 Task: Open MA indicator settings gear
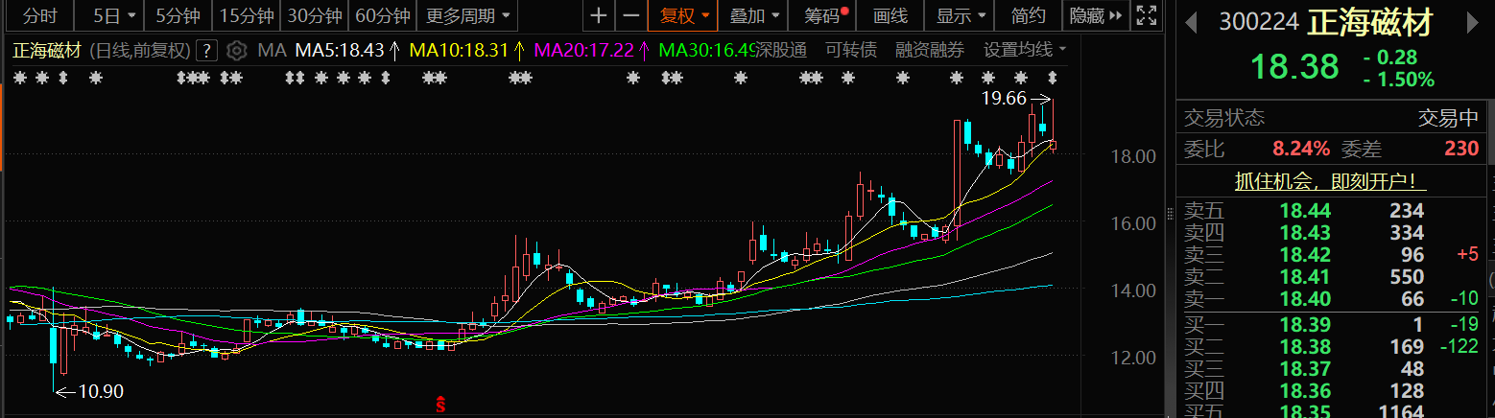pos(237,51)
